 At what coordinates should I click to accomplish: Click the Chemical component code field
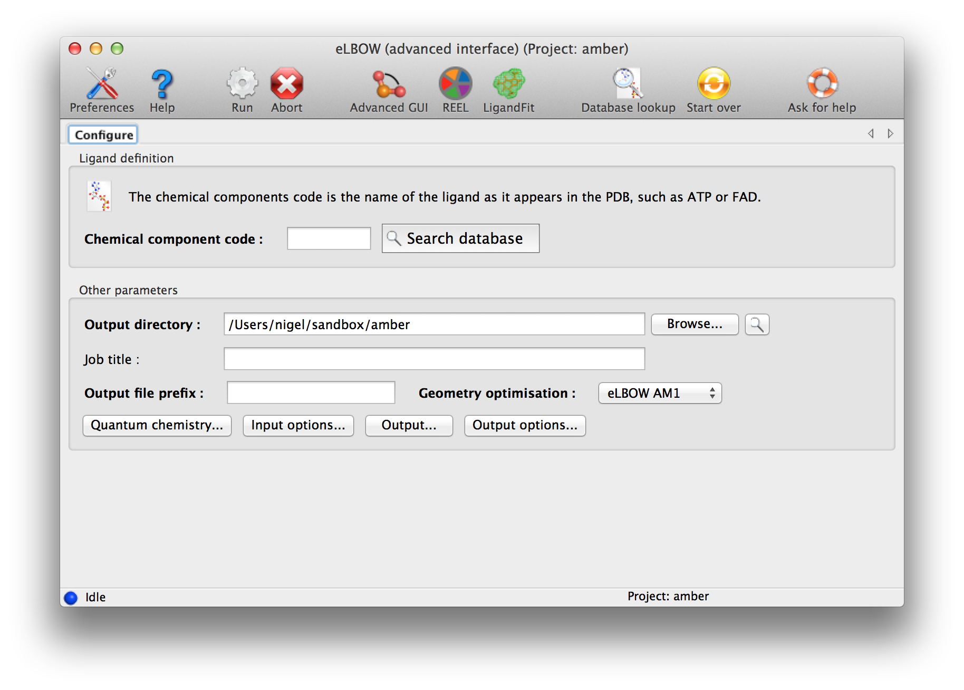pyautogui.click(x=329, y=238)
